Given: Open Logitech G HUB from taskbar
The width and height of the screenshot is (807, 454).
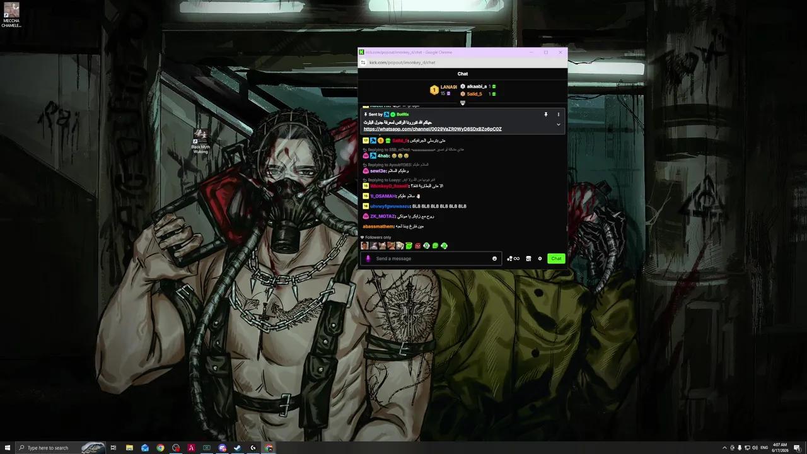Looking at the screenshot, I should point(253,448).
